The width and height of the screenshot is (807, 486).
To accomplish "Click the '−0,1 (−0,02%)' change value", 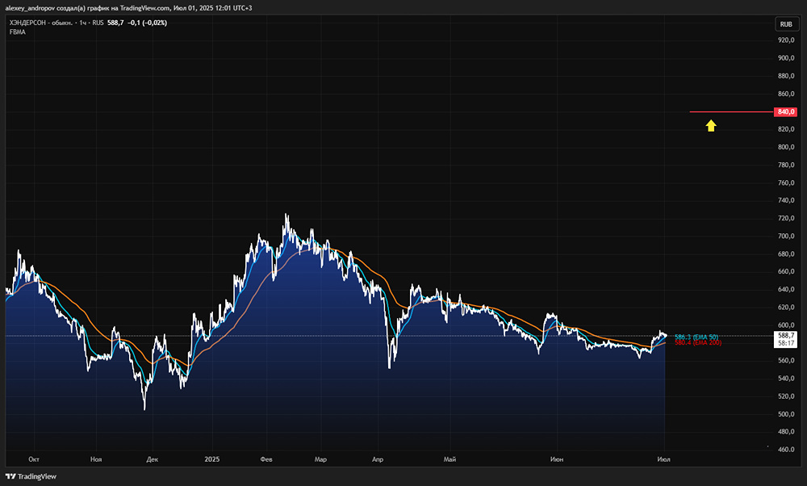I will click(x=147, y=23).
